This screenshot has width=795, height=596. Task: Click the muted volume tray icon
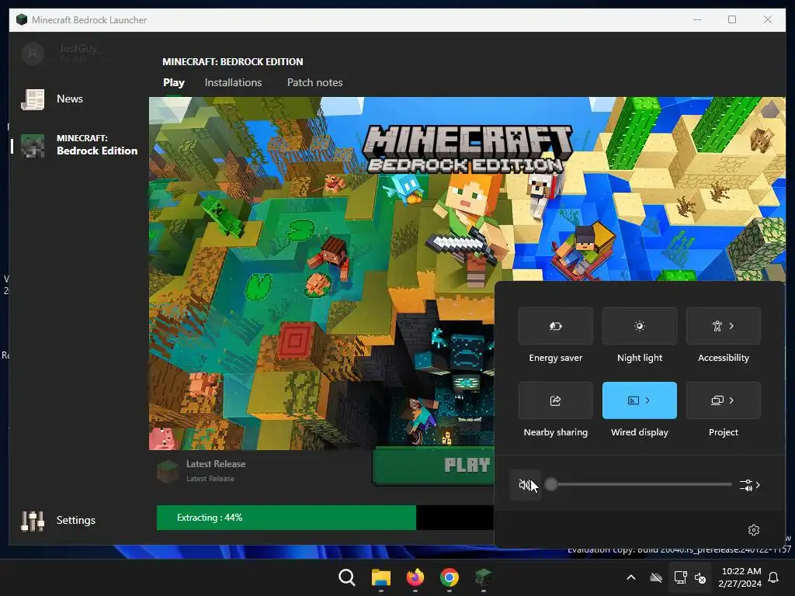point(700,577)
